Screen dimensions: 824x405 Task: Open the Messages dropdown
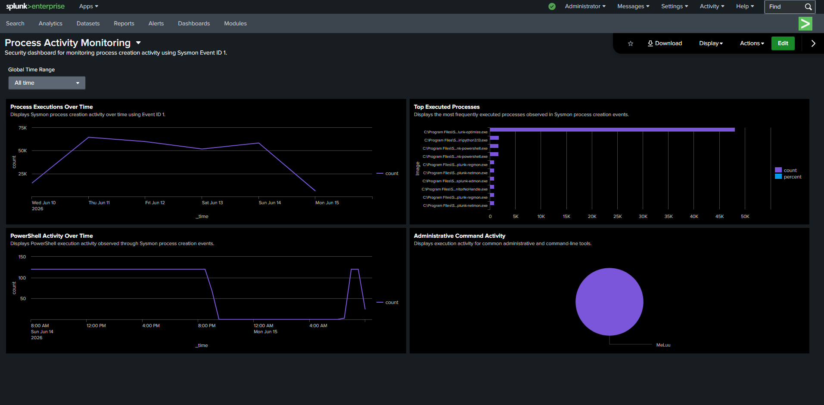(x=633, y=6)
